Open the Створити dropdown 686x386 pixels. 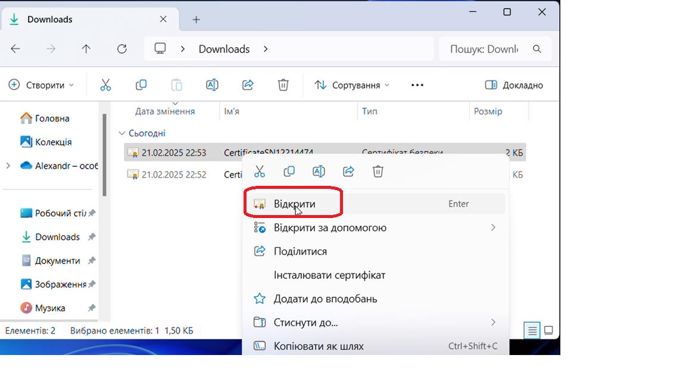click(x=42, y=85)
